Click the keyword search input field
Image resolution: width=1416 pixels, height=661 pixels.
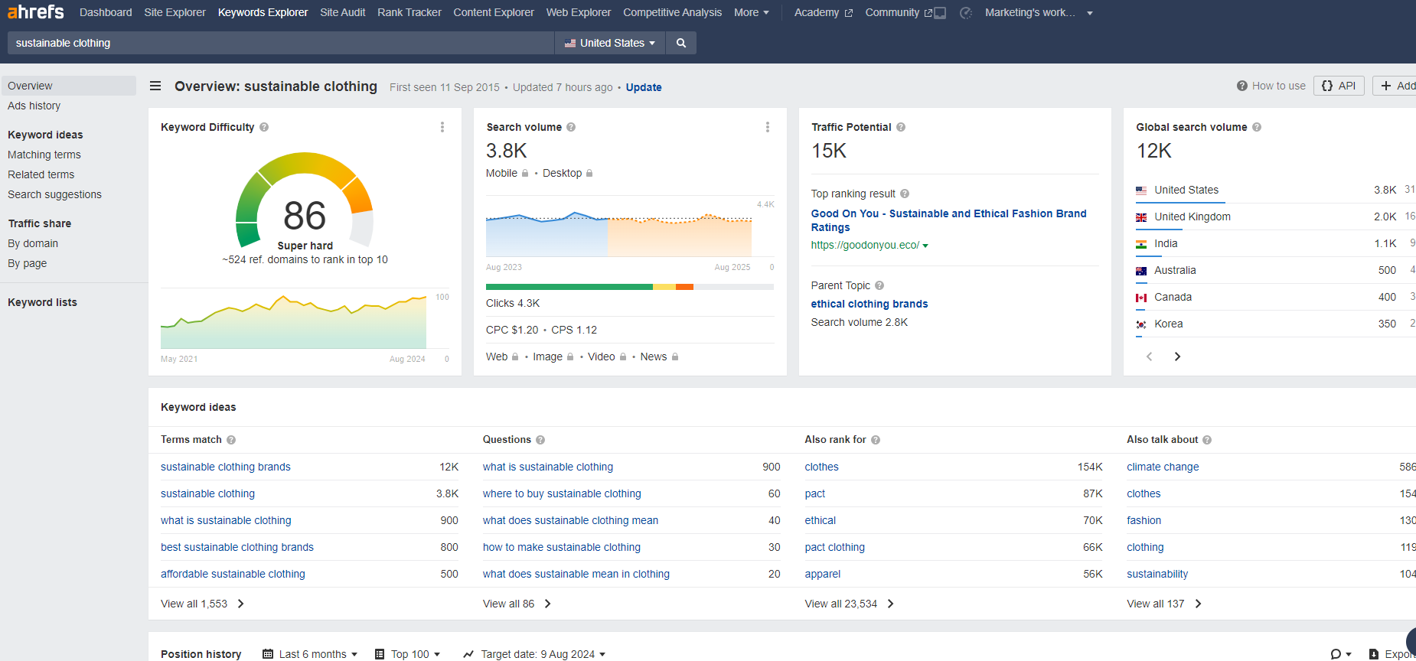coord(281,43)
